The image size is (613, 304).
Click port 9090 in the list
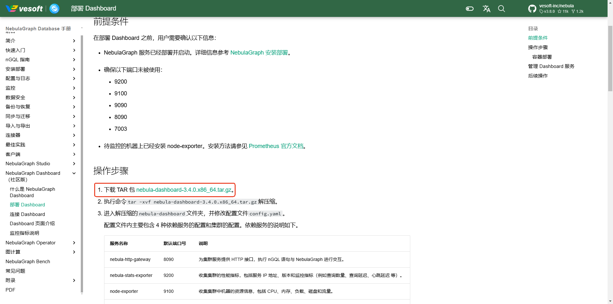121,105
